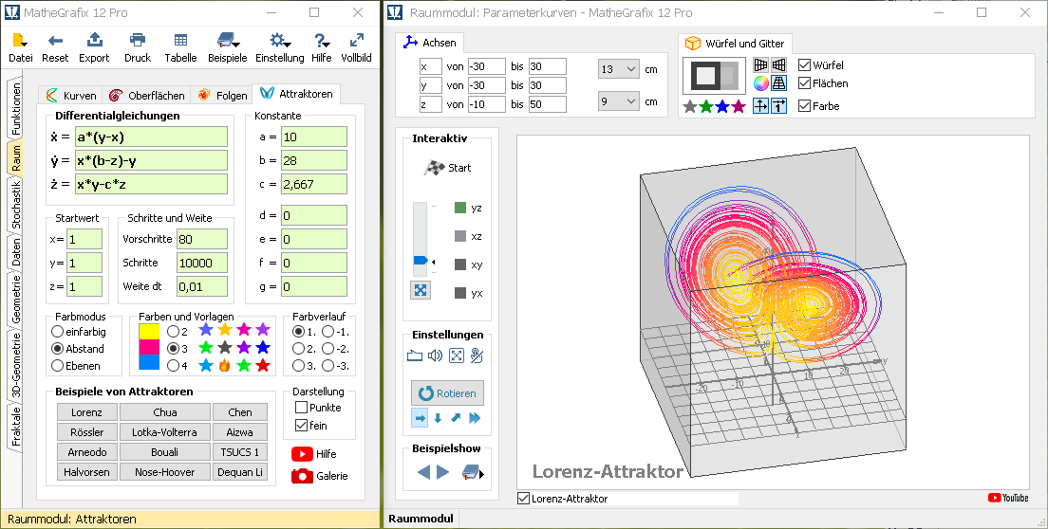
Task: Click the Interaktiv vertical slider
Action: [421, 239]
